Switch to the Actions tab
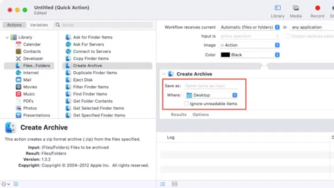The height and width of the screenshot is (188, 334). (x=14, y=25)
